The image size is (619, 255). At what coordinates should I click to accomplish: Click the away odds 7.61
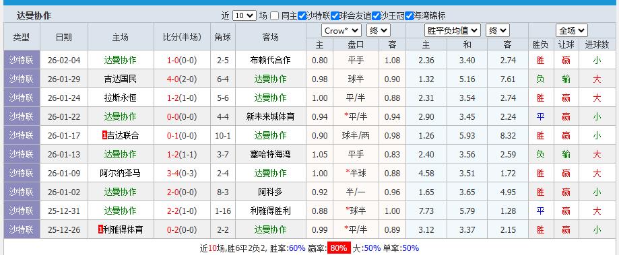coord(508,79)
